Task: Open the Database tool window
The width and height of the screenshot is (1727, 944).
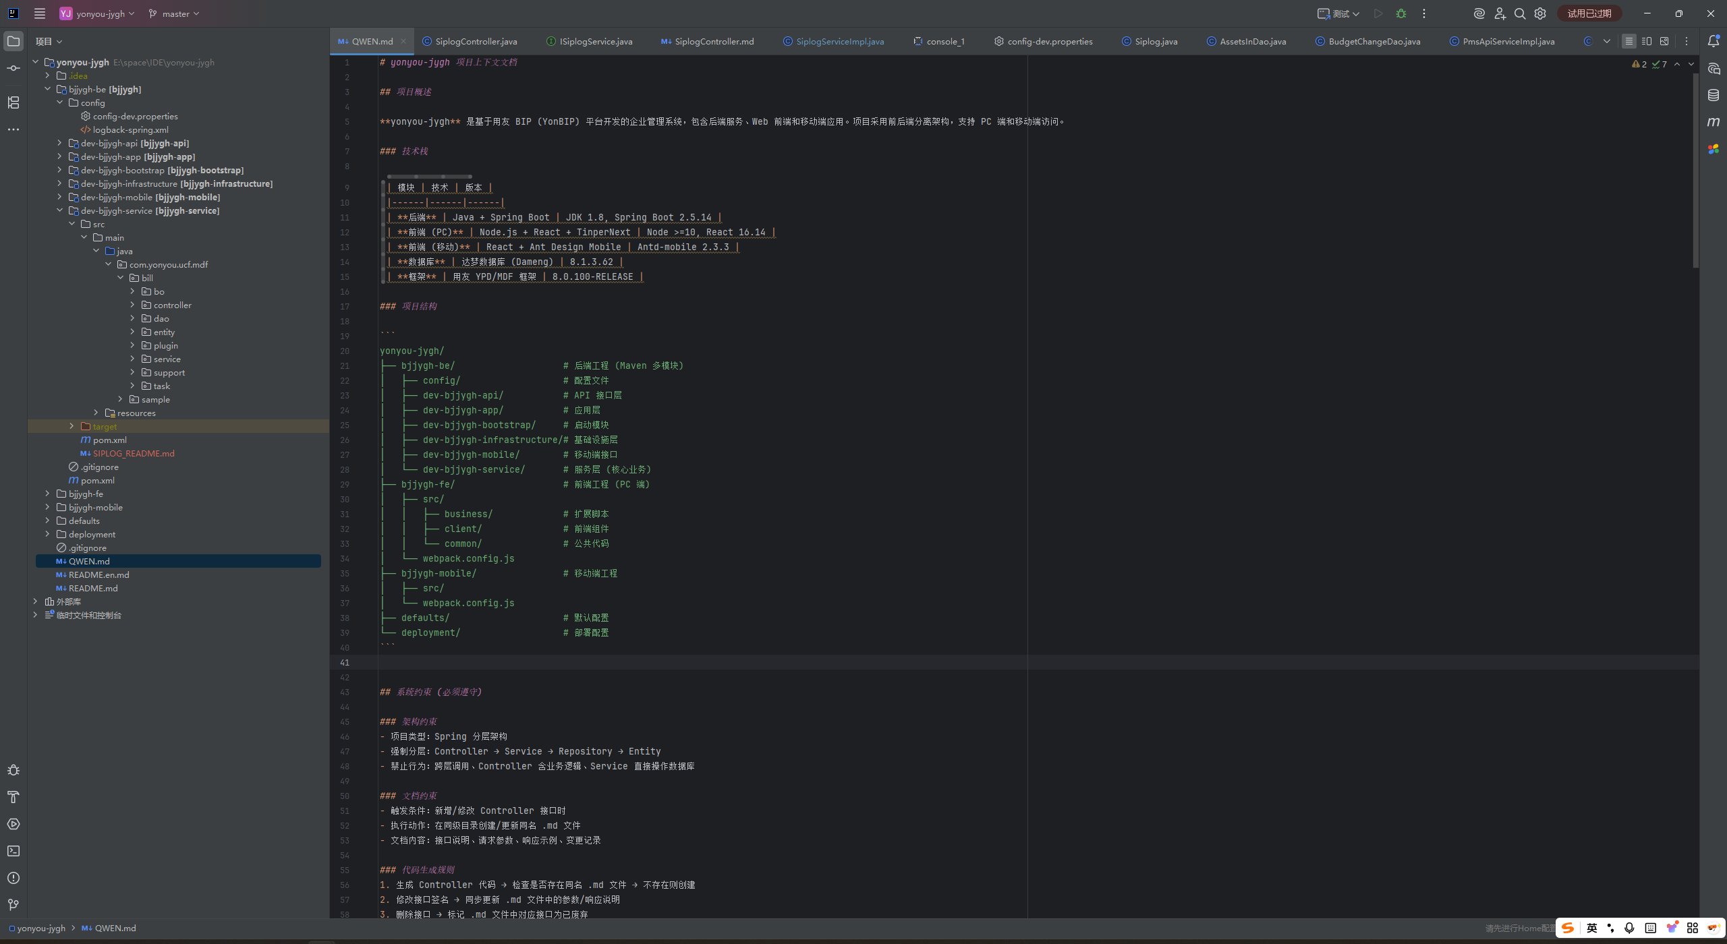Action: click(x=1714, y=95)
